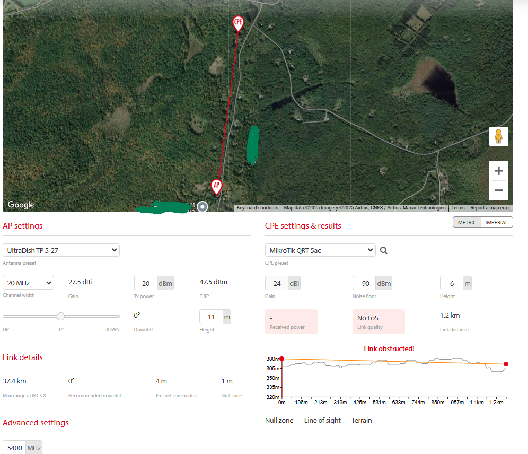This screenshot has height=454, width=528.
Task: Open the map Terms link
Action: coord(458,208)
